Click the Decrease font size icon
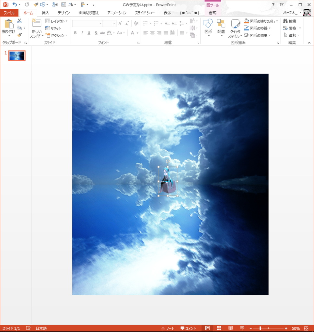Viewport: 314px width, 332px height. tap(127, 24)
